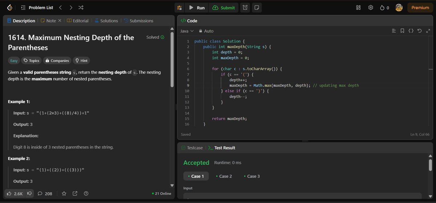Dislike the problem with thumbs down
The height and width of the screenshot is (203, 436).
[30, 194]
